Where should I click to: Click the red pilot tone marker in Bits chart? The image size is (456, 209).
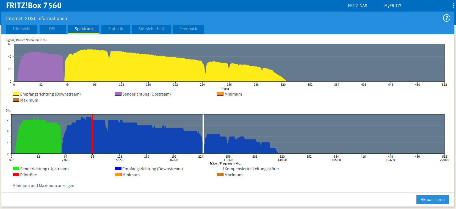pos(92,134)
